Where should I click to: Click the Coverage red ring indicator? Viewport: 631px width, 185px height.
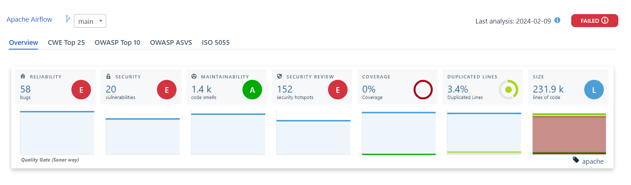[x=423, y=90]
